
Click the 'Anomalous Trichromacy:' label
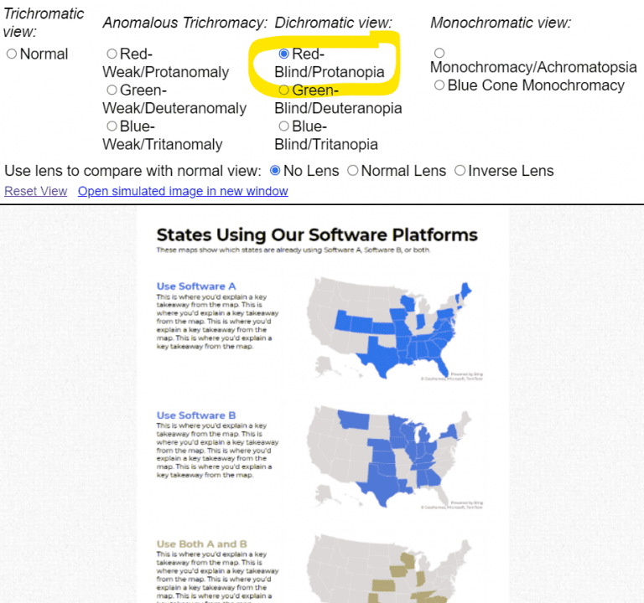tap(184, 23)
